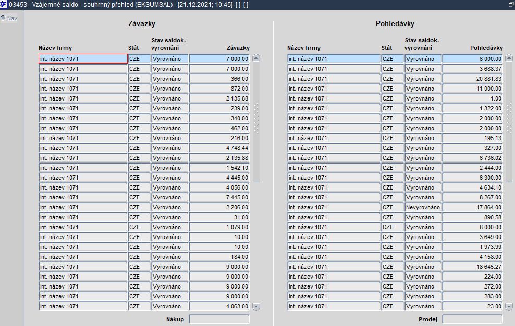Select the Pohledávky value 8 000.00
Screen dimensions: 515x326
(x=472, y=227)
